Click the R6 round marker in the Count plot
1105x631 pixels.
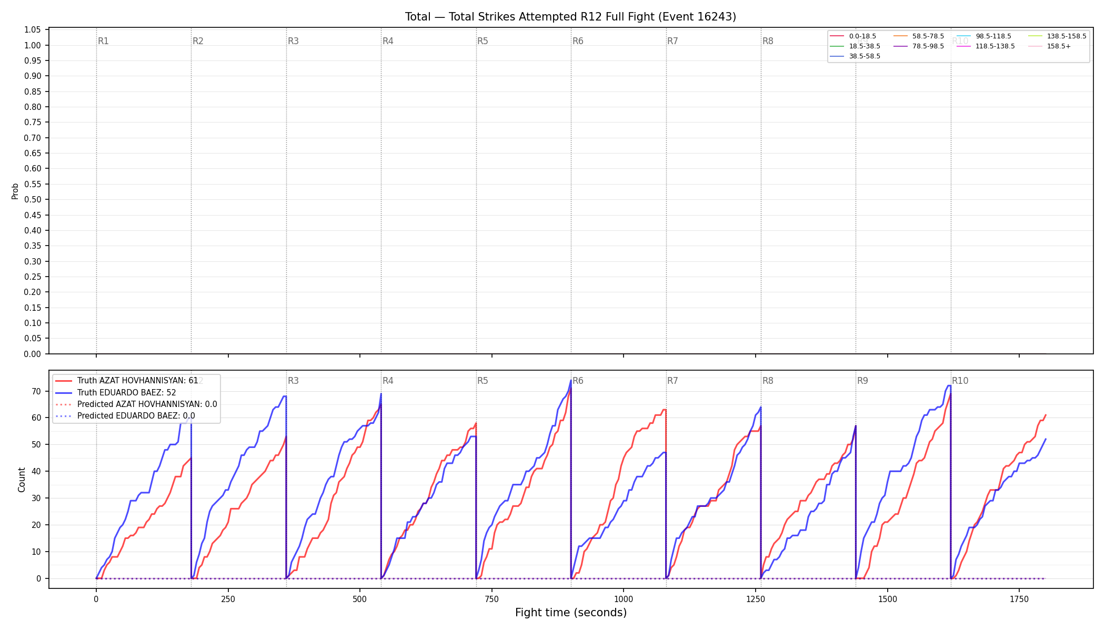click(578, 381)
